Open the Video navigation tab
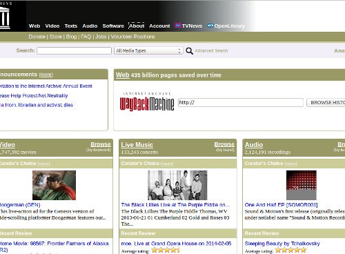This screenshot has height=254, width=345. (x=52, y=26)
